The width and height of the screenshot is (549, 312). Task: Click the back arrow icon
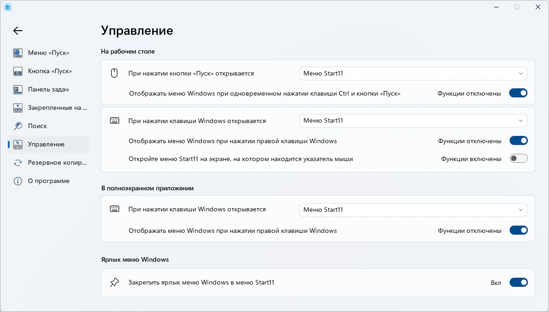pos(18,31)
